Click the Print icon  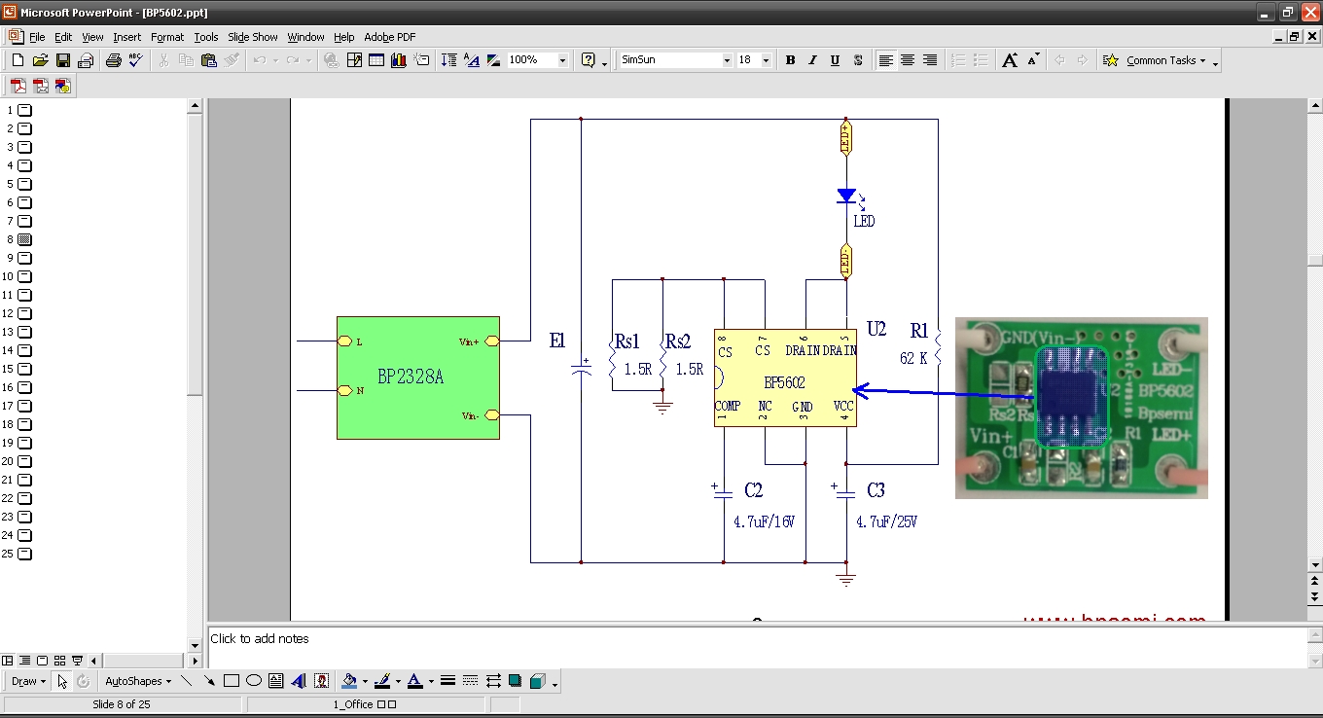coord(113,60)
